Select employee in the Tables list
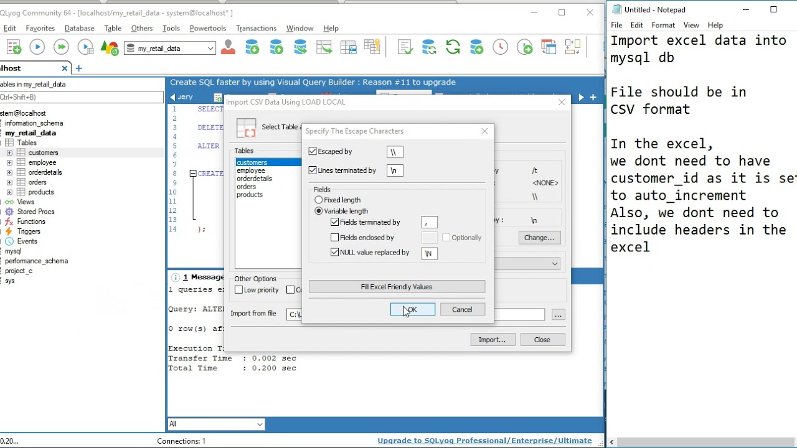797x448 pixels. click(251, 170)
